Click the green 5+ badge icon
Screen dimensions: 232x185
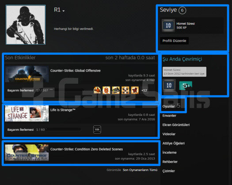click(x=186, y=85)
